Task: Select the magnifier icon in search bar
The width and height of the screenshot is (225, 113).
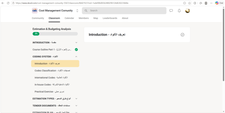Action: pos(86,11)
